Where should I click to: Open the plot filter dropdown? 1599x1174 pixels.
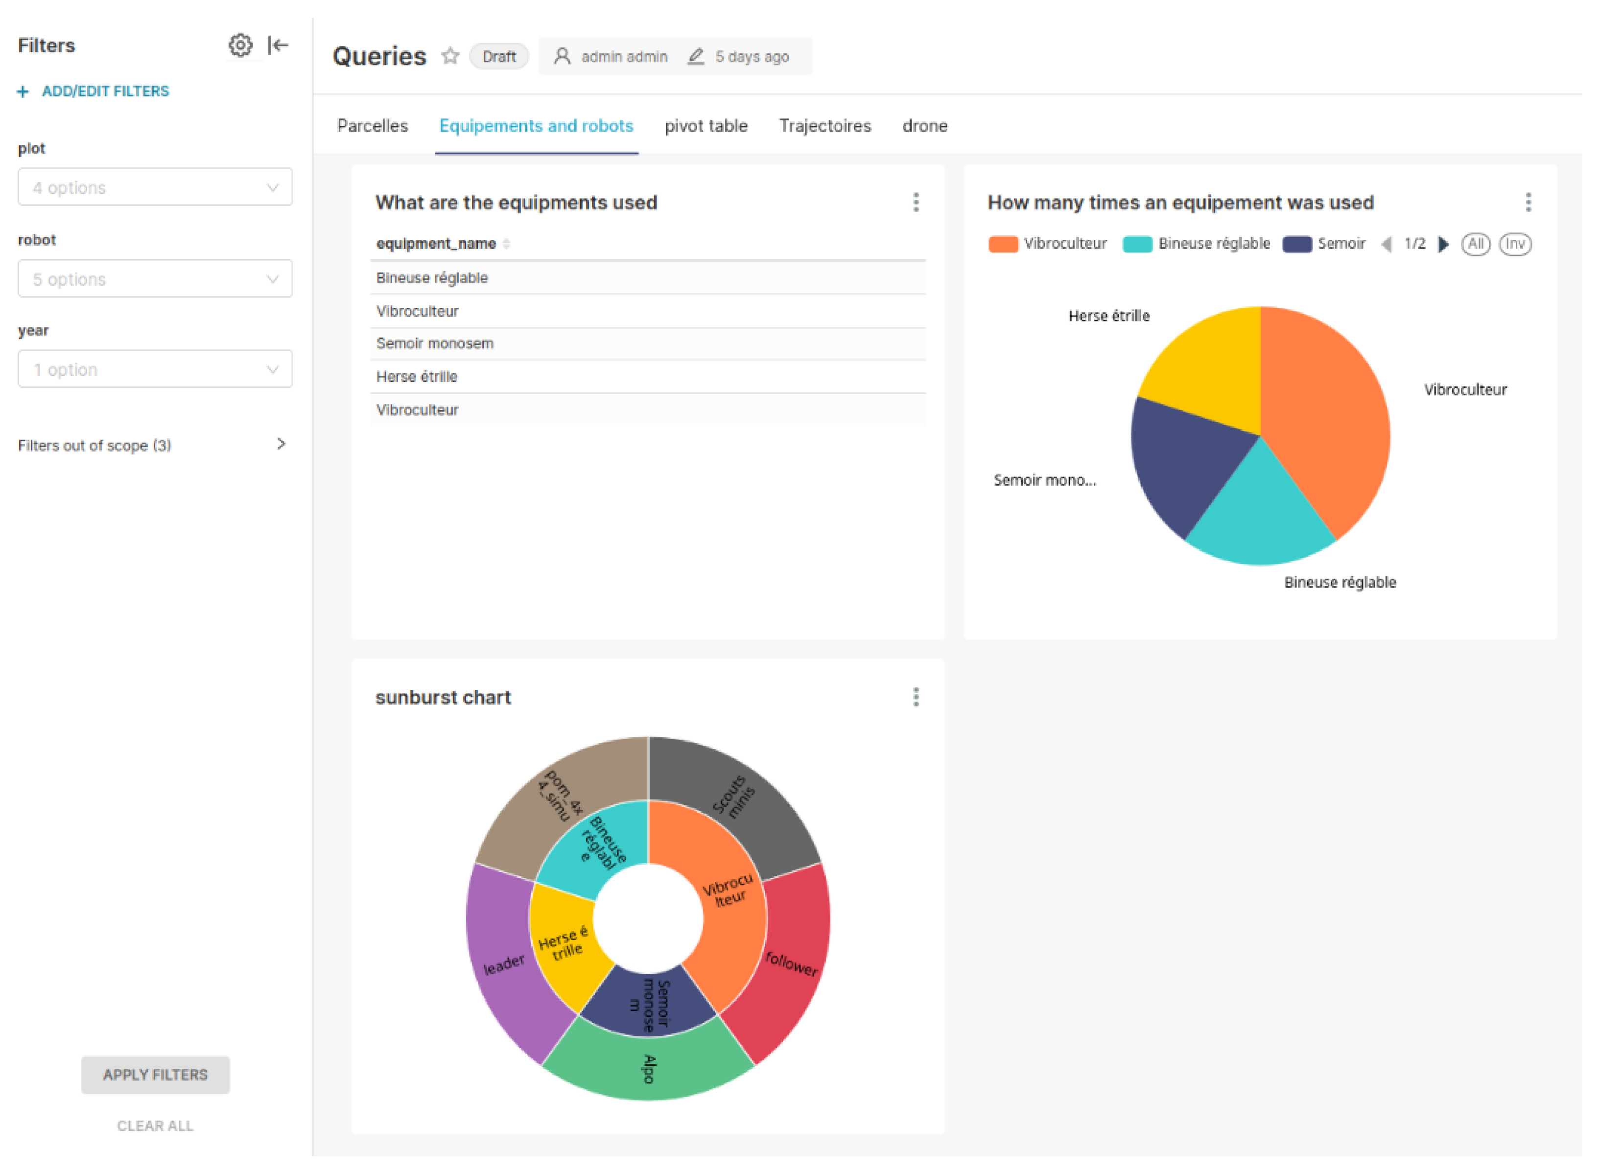pyautogui.click(x=155, y=187)
